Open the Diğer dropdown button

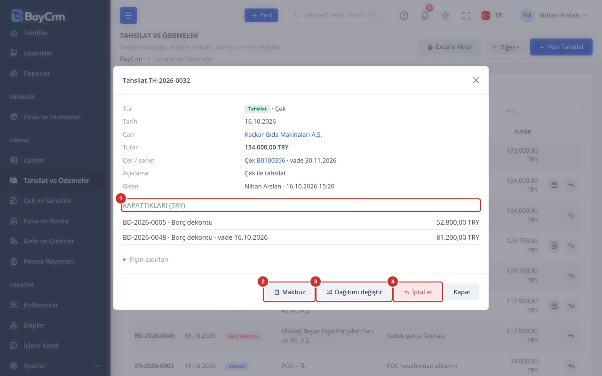point(506,47)
